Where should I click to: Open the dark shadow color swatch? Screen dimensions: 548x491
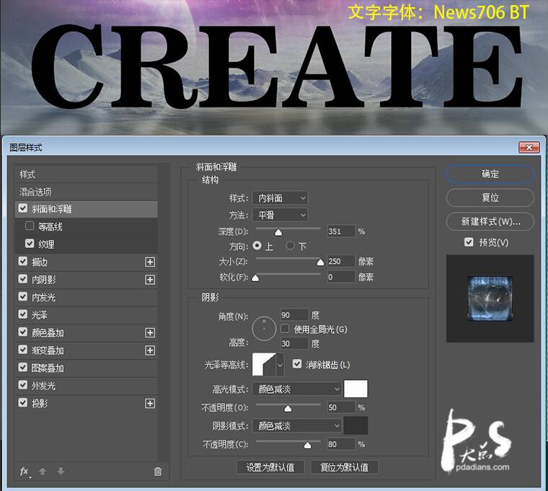[x=355, y=425]
